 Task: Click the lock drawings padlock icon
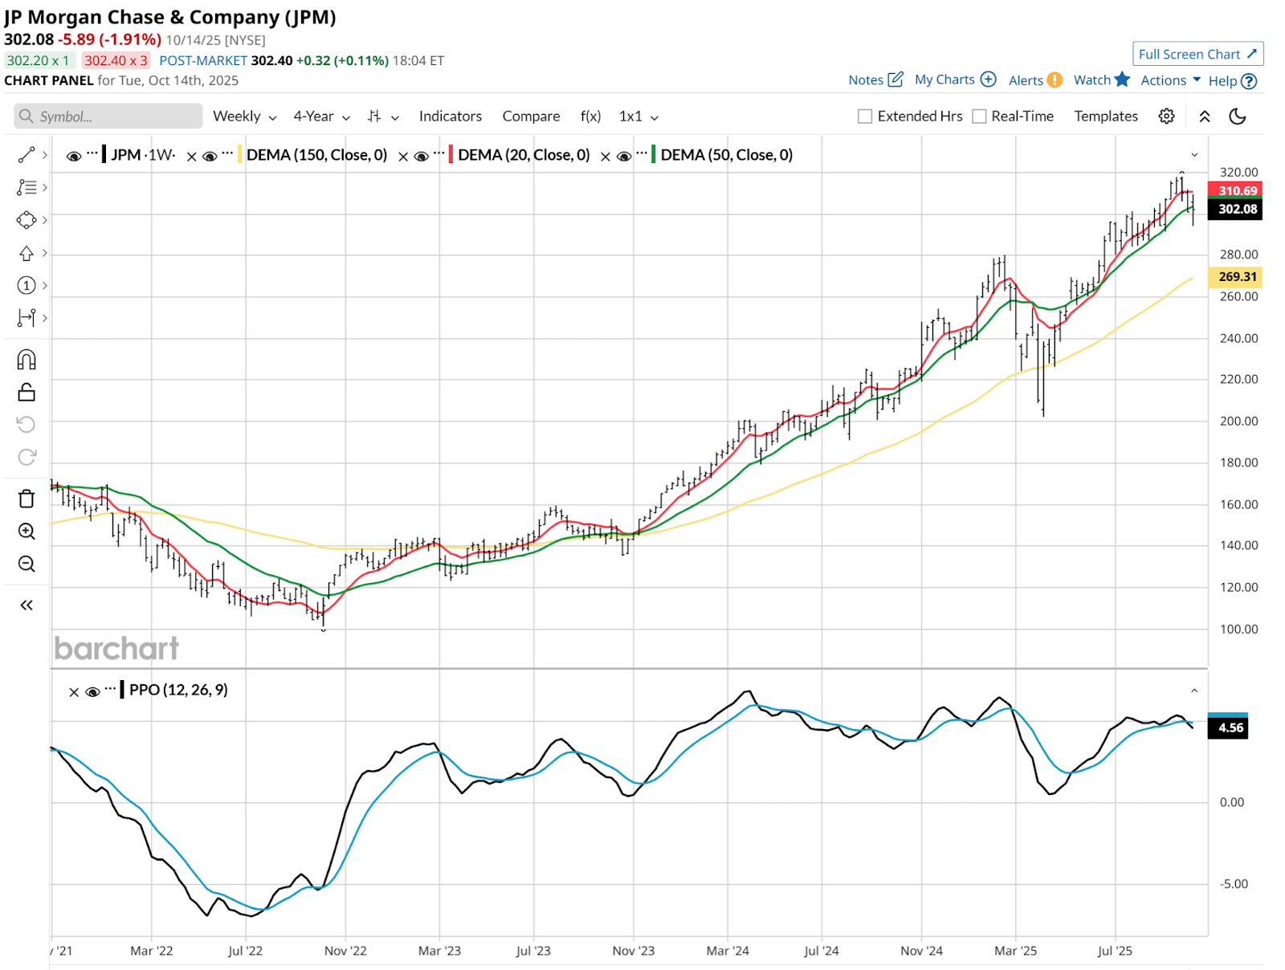point(27,393)
